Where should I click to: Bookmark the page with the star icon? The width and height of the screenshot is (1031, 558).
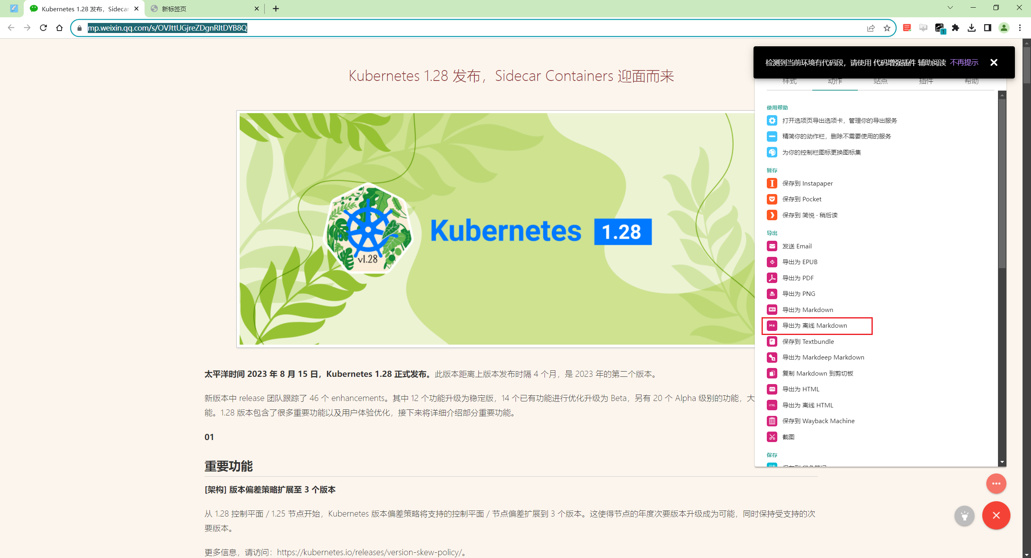click(x=886, y=28)
